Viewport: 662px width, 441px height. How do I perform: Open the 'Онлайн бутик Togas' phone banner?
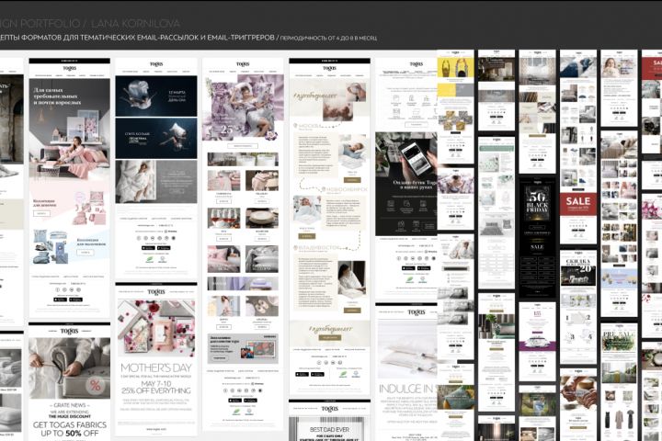tap(406, 184)
